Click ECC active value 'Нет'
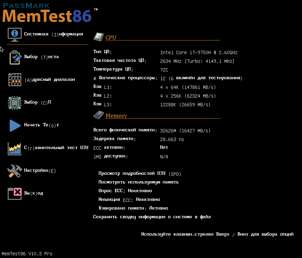 click(164, 147)
